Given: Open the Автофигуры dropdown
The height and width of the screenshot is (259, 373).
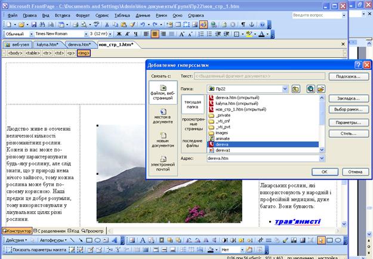Looking at the screenshot, I should point(53,240).
